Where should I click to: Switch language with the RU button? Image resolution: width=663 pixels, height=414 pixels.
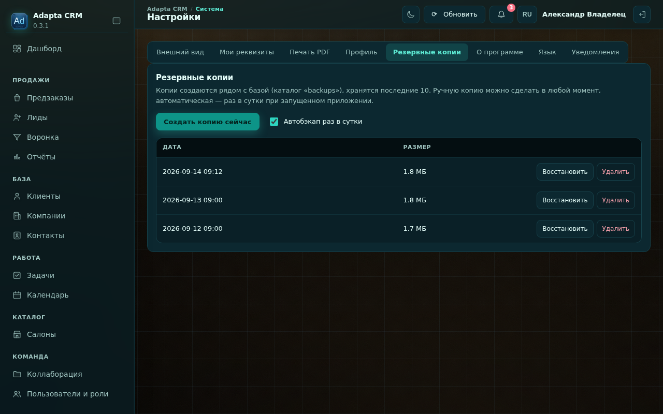pos(527,14)
